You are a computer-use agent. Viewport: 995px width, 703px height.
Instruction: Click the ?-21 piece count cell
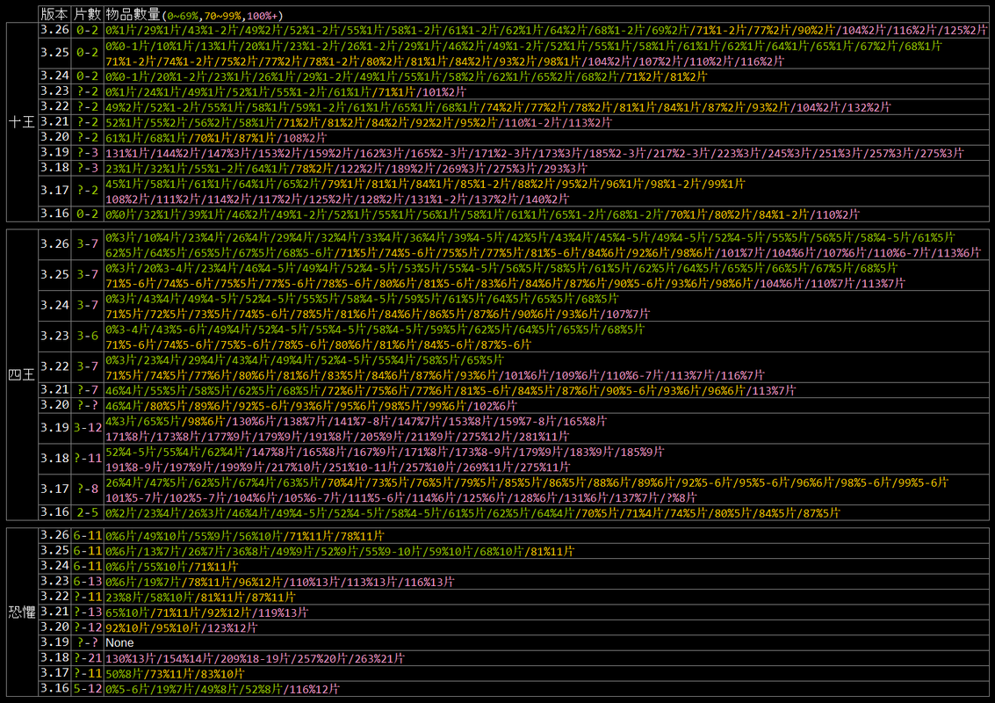pos(88,658)
